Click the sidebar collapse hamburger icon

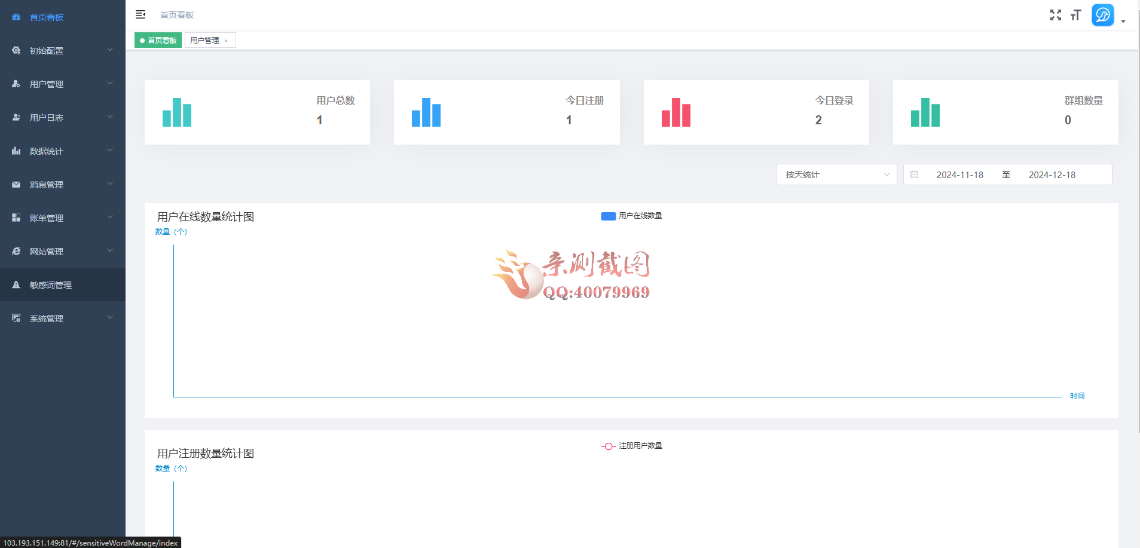pyautogui.click(x=140, y=14)
